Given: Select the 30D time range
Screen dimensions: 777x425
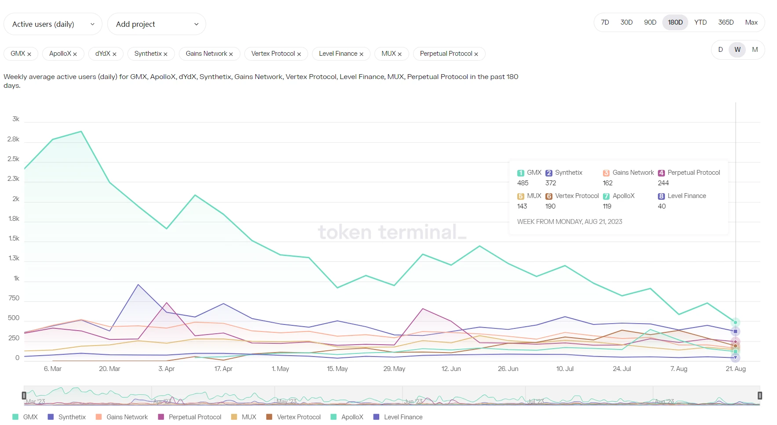Looking at the screenshot, I should [627, 22].
